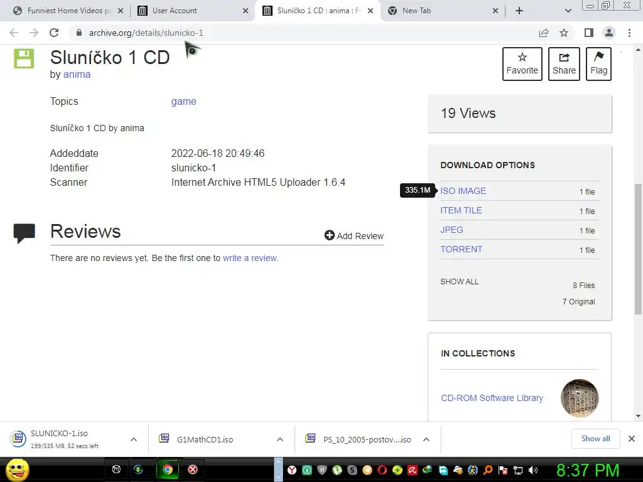
Task: Expand options for the PS_10_2005-postov download
Action: point(426,439)
